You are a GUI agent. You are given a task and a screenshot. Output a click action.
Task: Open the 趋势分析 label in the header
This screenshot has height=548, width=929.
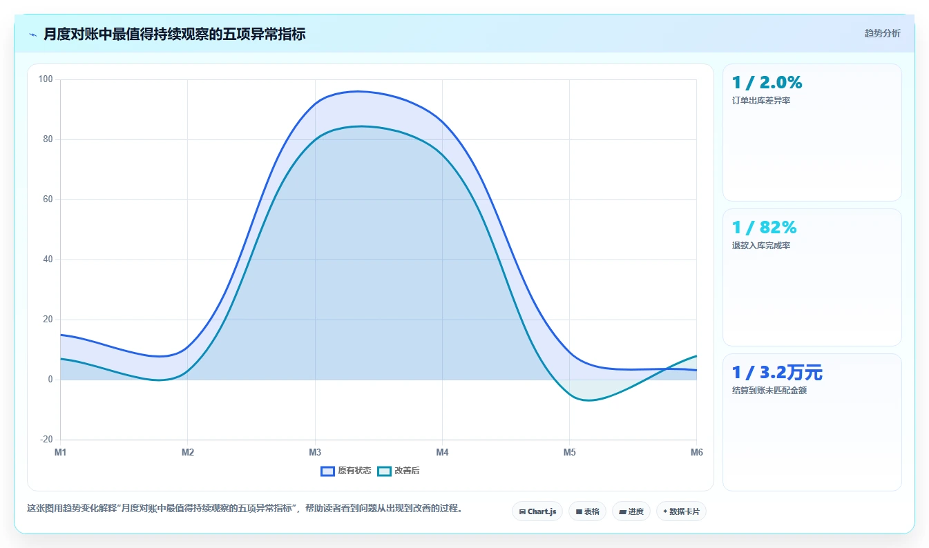tap(882, 33)
